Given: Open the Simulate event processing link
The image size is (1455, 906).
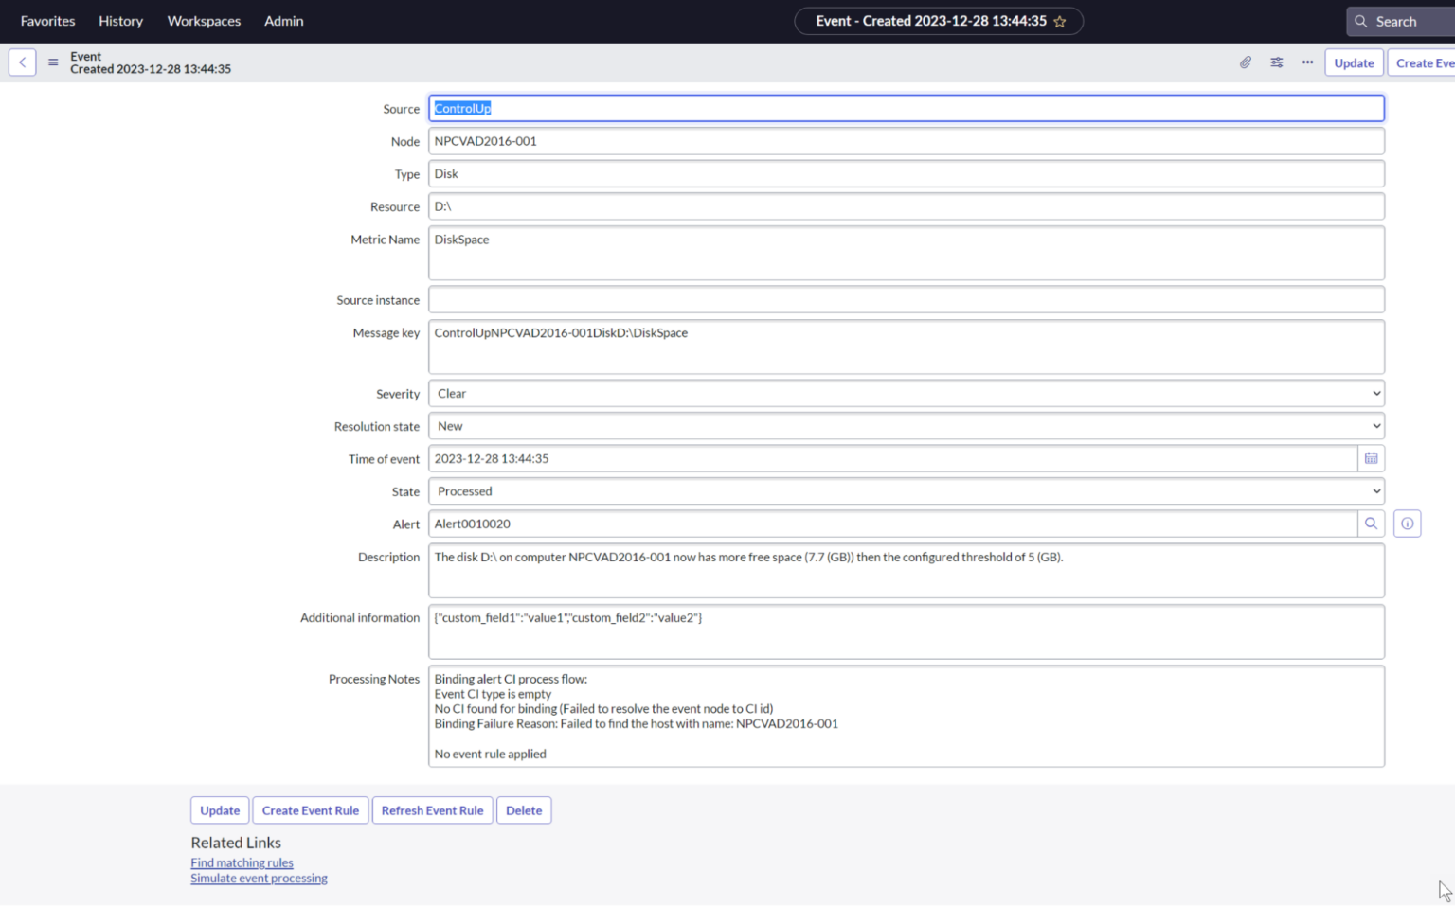Looking at the screenshot, I should (x=259, y=878).
